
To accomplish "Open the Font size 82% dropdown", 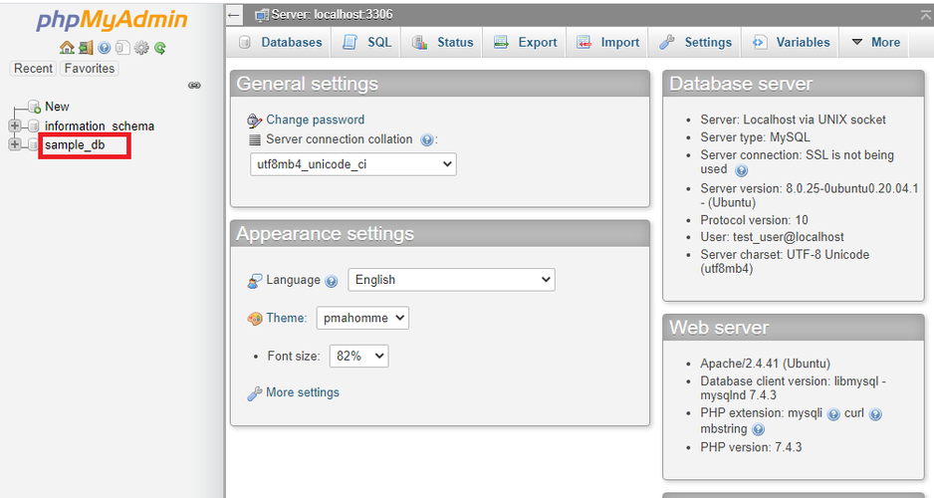I will pyautogui.click(x=358, y=357).
